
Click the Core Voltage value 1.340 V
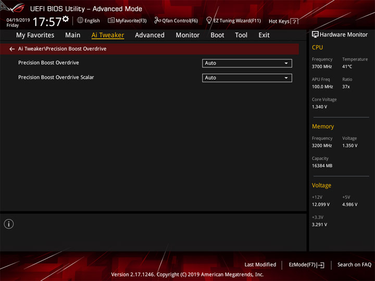point(319,107)
